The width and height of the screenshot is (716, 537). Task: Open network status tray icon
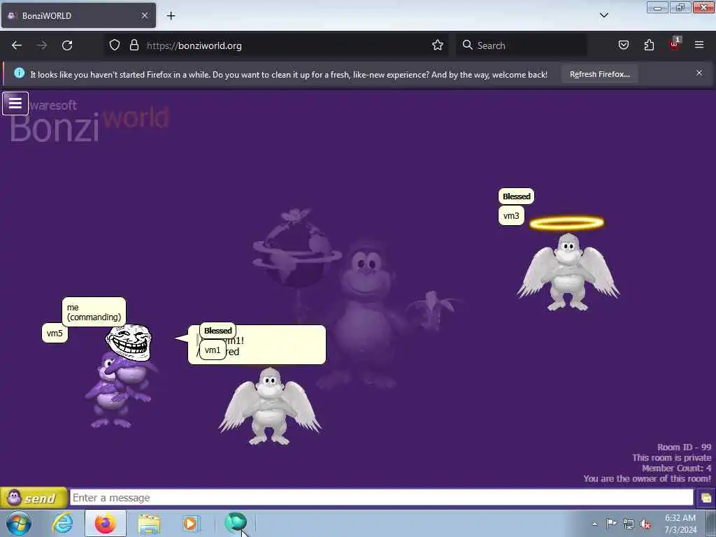(629, 524)
